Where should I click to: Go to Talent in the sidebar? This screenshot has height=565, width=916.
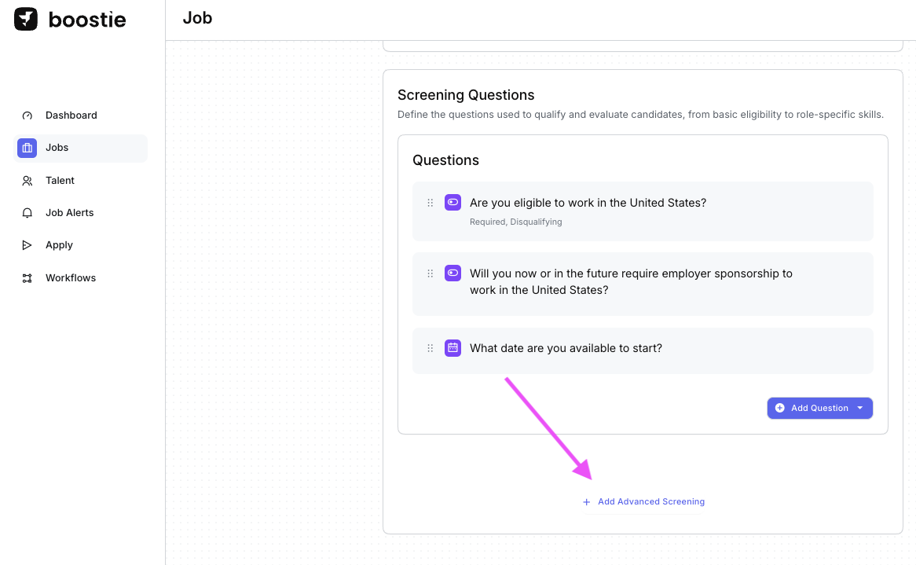point(60,181)
